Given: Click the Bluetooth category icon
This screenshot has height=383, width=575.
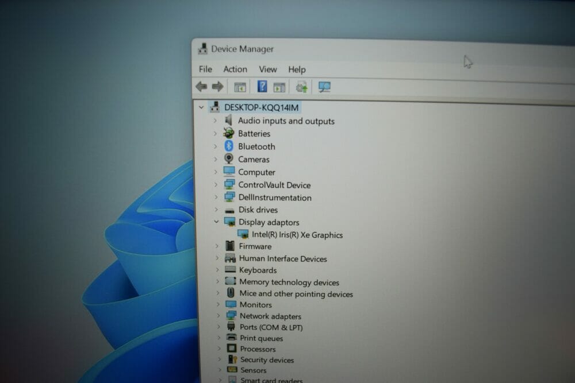Looking at the screenshot, I should (x=229, y=146).
